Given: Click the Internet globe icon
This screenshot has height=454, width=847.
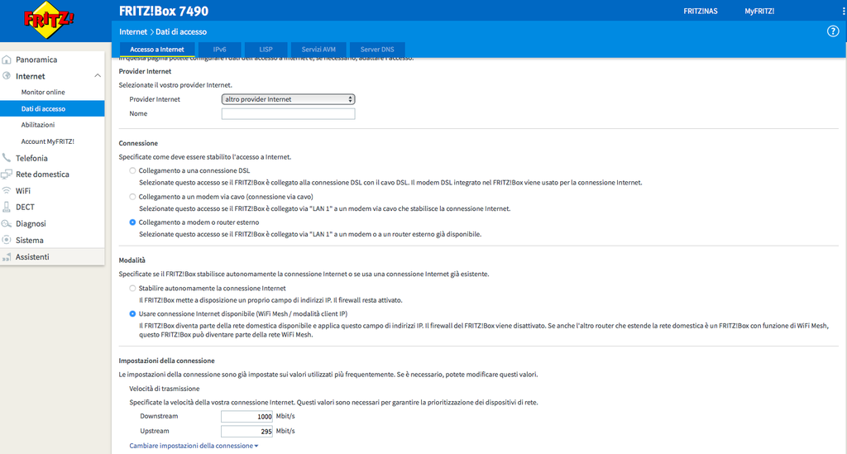Looking at the screenshot, I should coord(7,75).
